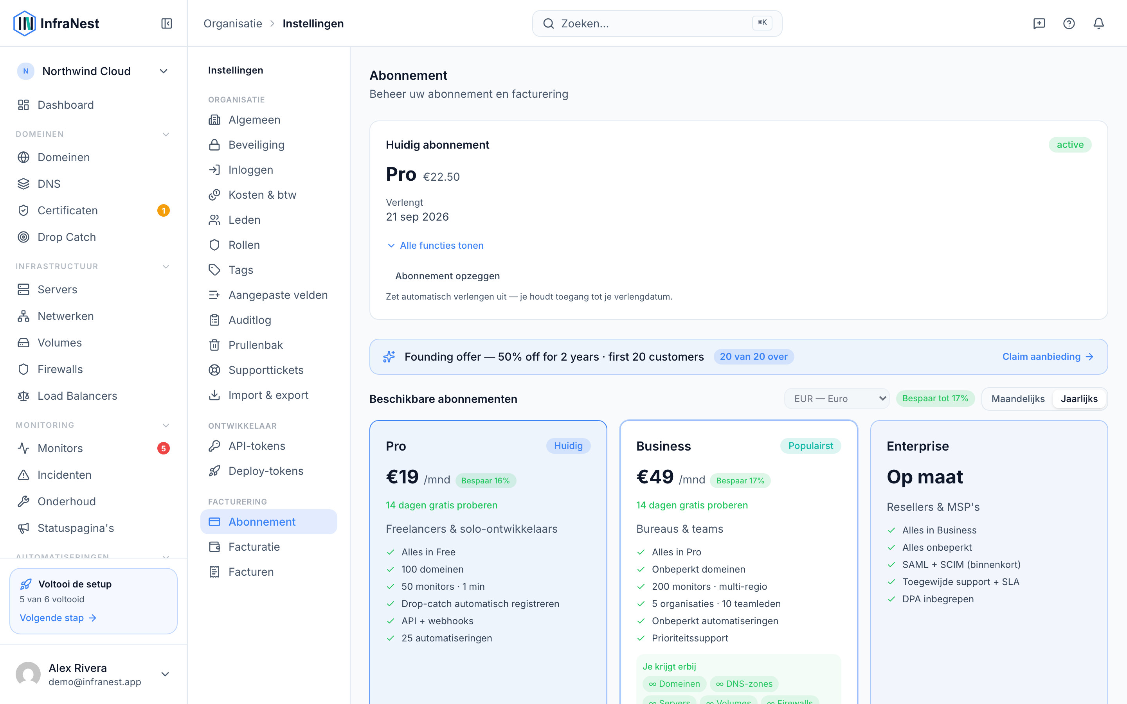Expand Alle functies tonen
Viewport: 1127px width, 704px height.
pos(435,245)
